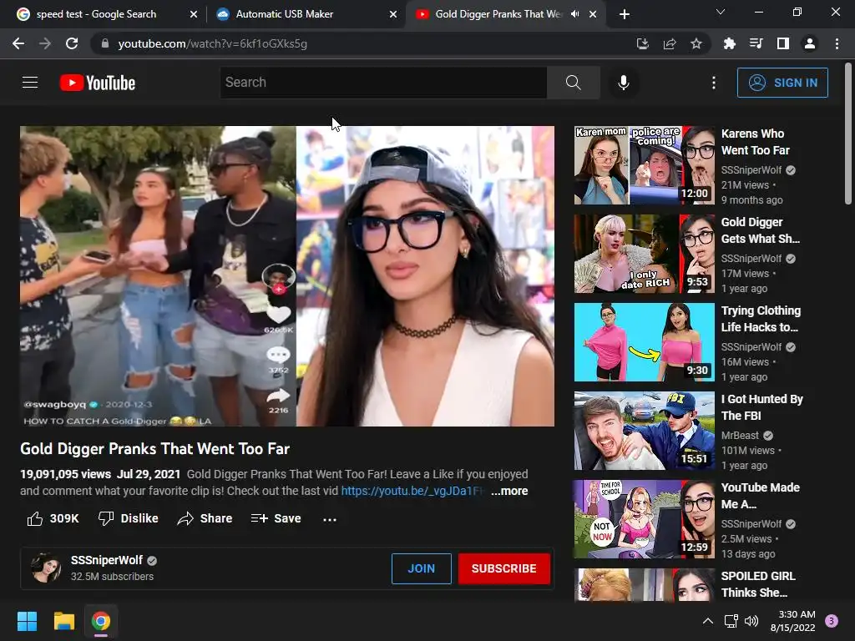
Task: Open more actions ellipsis below the video
Action: (x=329, y=519)
